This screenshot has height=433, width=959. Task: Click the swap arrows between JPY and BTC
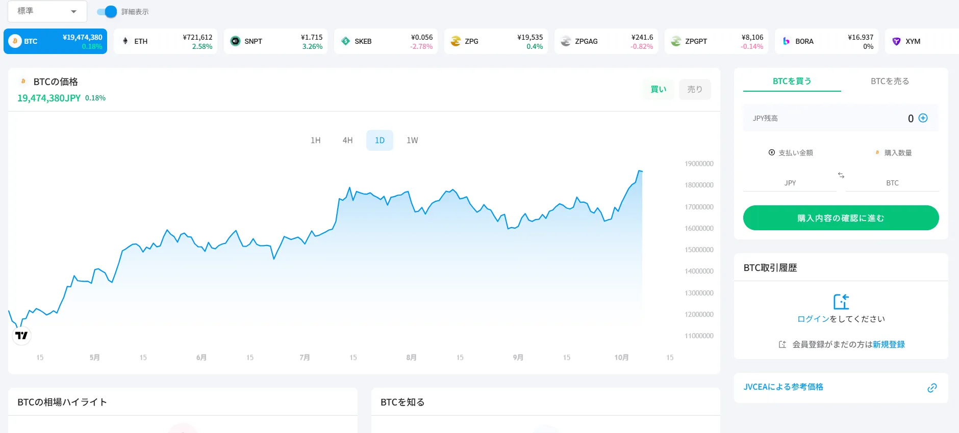click(x=841, y=175)
